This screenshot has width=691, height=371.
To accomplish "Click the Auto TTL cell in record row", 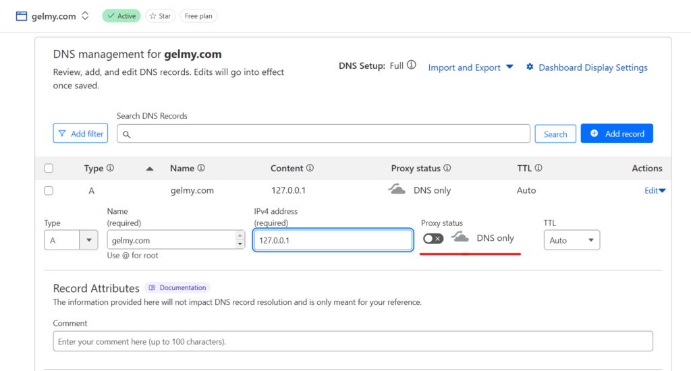I will pos(526,190).
